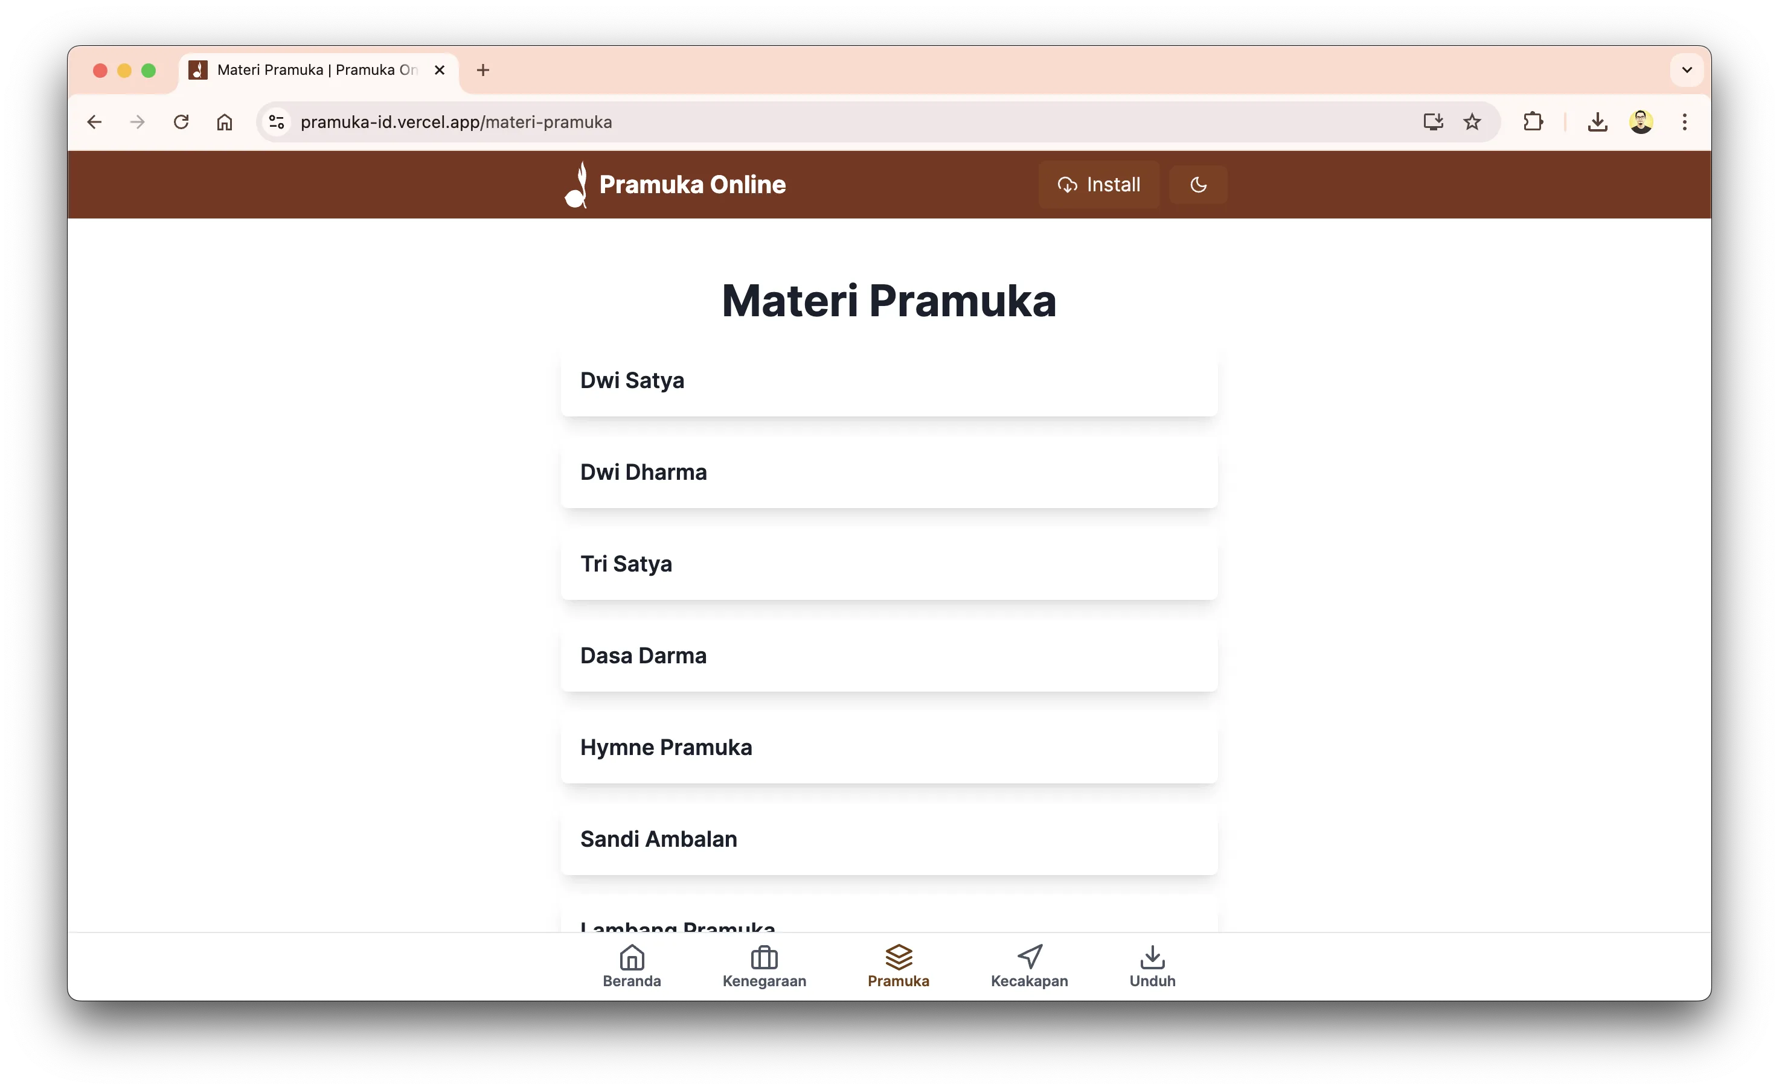Select the Sandi Ambalan card
This screenshot has width=1779, height=1090.
pos(889,838)
